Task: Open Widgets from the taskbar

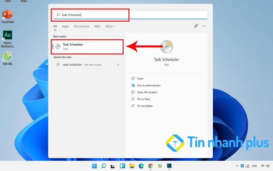Action: pos(123,166)
